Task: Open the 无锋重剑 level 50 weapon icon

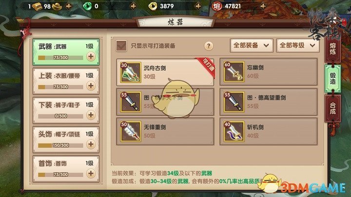Action: point(131,131)
